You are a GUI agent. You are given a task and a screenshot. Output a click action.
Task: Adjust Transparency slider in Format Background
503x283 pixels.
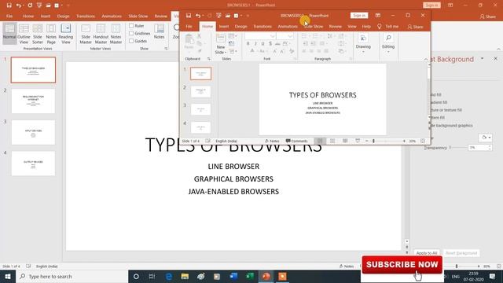click(x=450, y=148)
